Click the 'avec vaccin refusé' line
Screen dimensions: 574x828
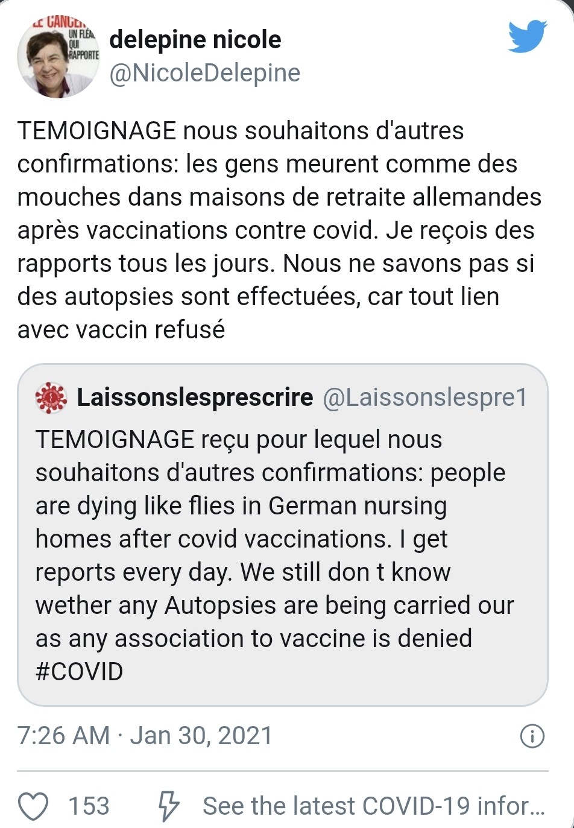(x=121, y=330)
